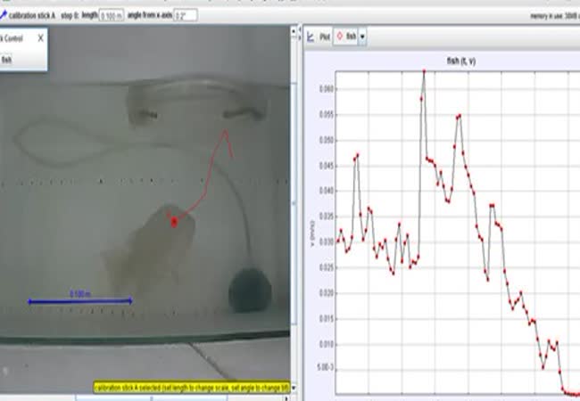Click the plot title fish (t, v)
The image size is (580, 401).
(x=461, y=61)
